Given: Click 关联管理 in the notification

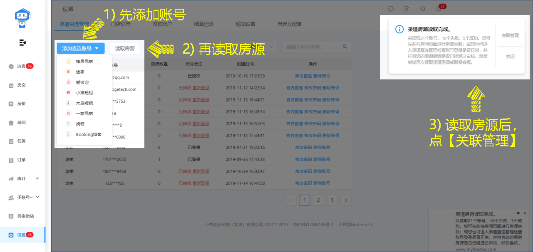Looking at the screenshot, I should tap(510, 36).
